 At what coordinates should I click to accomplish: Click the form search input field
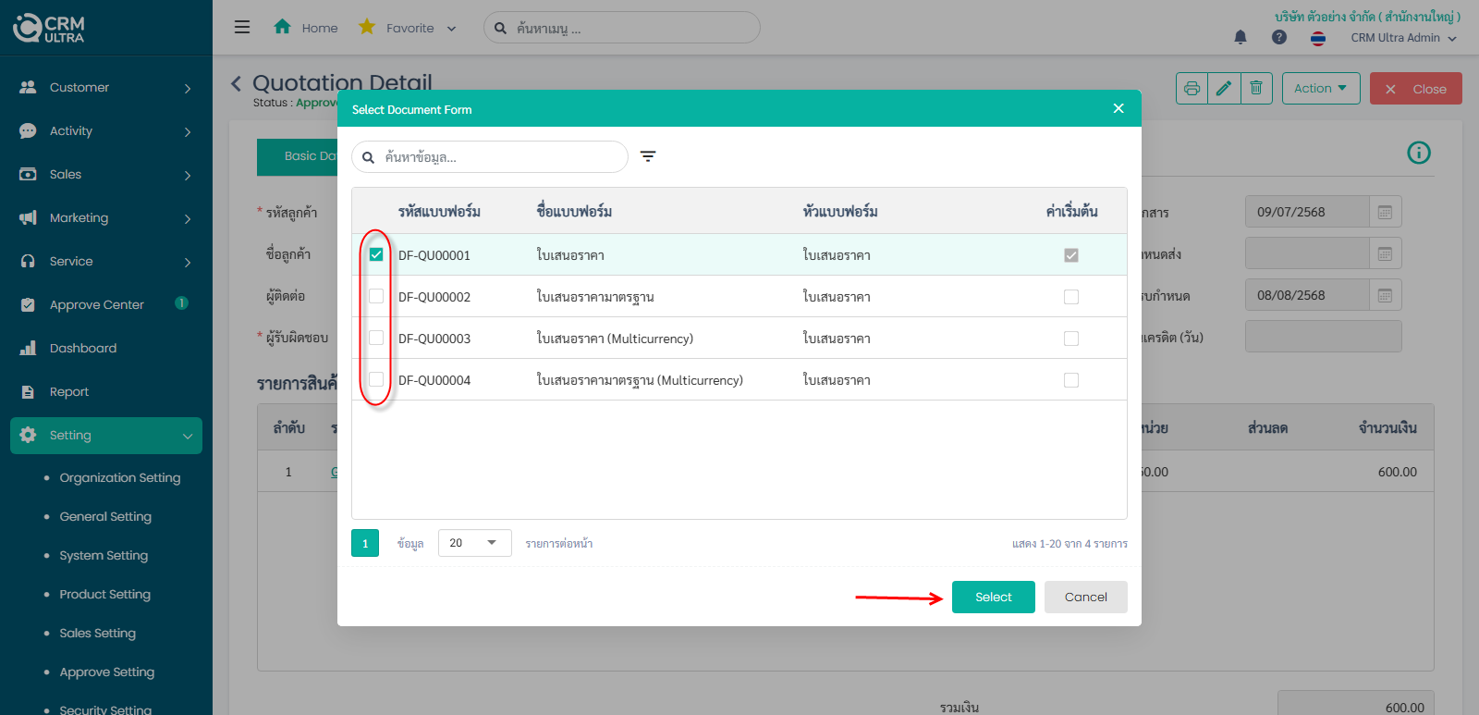pyautogui.click(x=499, y=157)
